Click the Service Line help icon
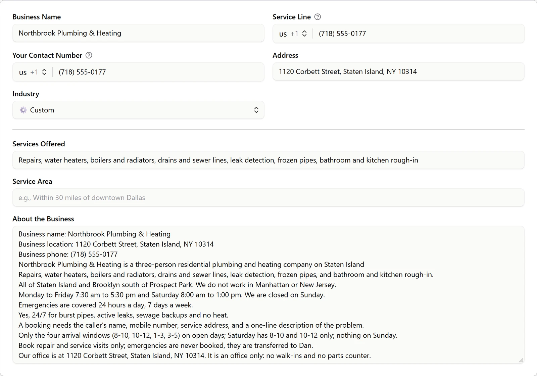537x376 pixels. click(x=318, y=17)
